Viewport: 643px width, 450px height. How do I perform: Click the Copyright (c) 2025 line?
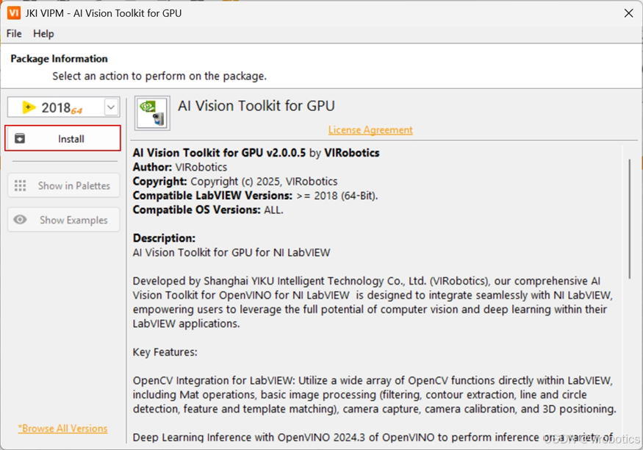235,182
